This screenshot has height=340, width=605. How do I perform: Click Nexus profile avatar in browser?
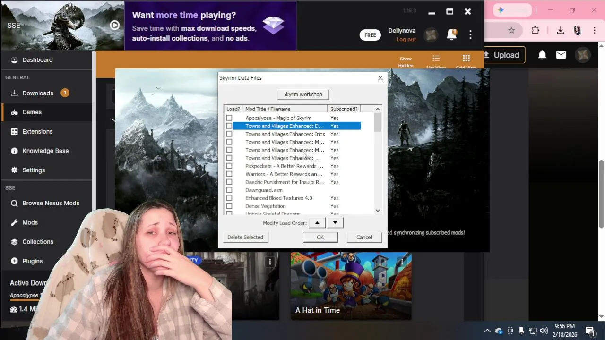[583, 55]
